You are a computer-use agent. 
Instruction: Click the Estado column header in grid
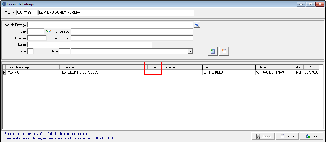tap(298, 67)
